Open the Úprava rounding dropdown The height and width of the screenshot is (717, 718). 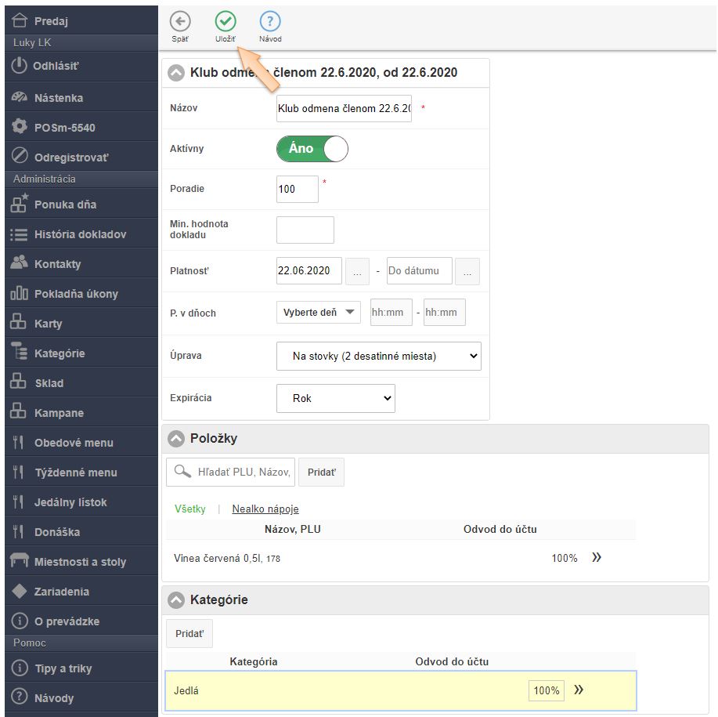[378, 356]
